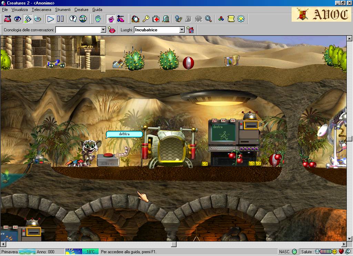
Task: Open the first aid health kit
Action: (x=156, y=19)
